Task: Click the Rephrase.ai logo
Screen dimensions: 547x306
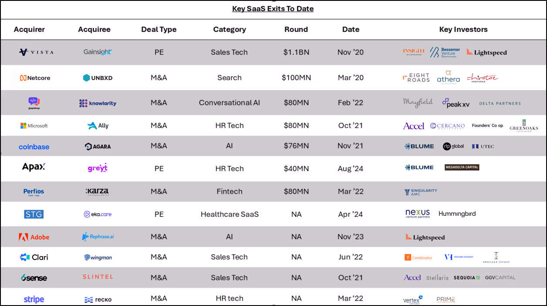Action: [x=98, y=237]
